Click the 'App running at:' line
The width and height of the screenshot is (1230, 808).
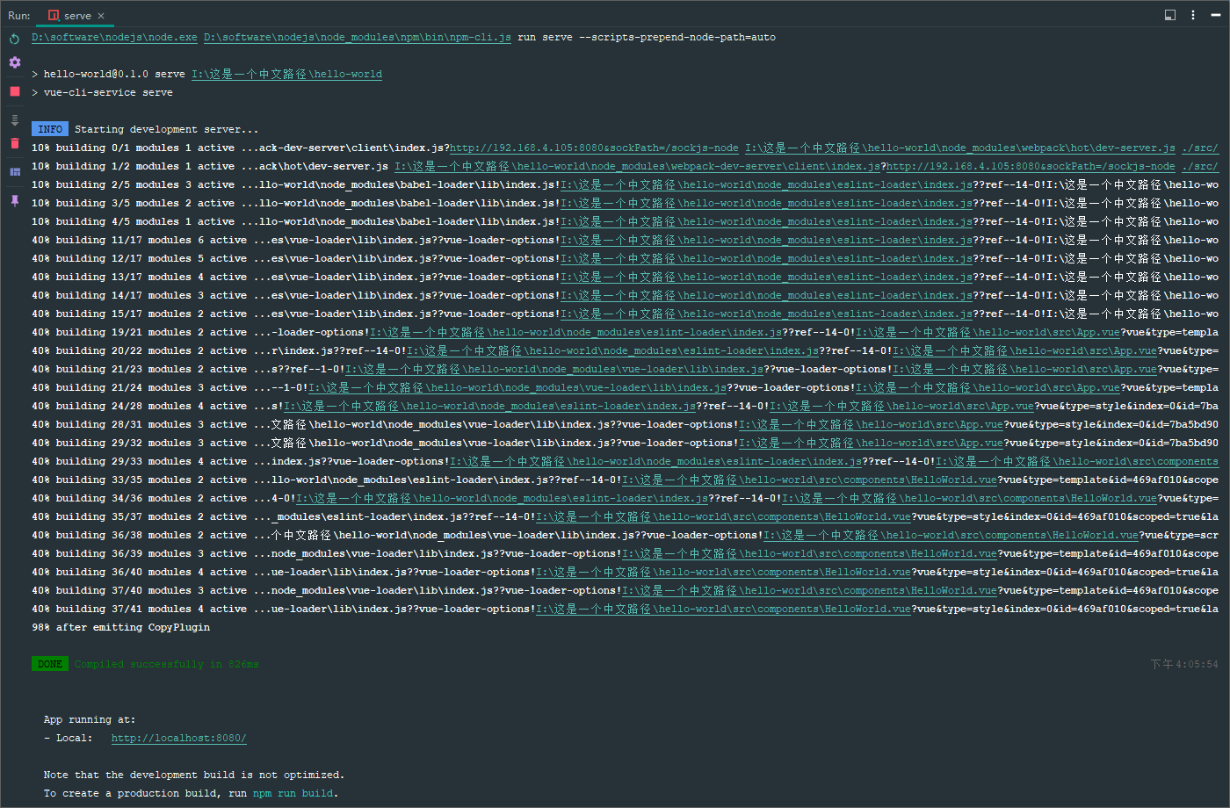90,720
